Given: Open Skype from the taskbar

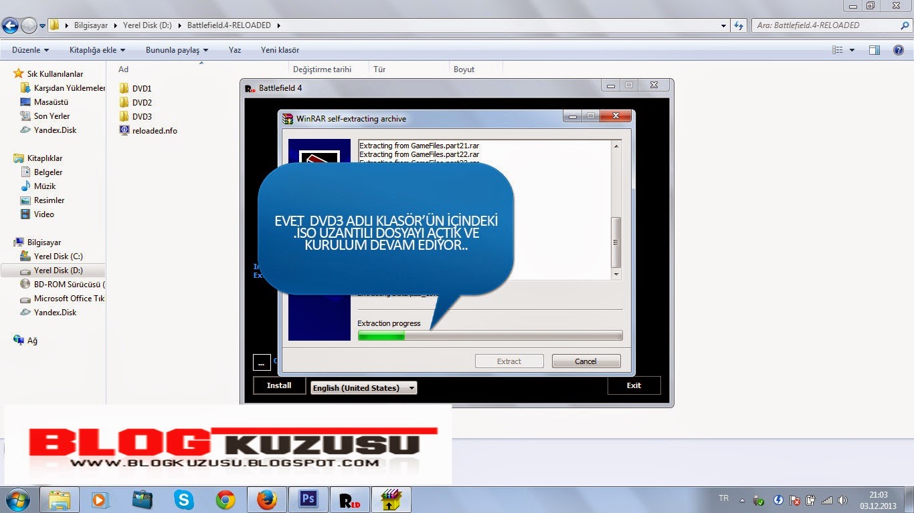Looking at the screenshot, I should [183, 500].
